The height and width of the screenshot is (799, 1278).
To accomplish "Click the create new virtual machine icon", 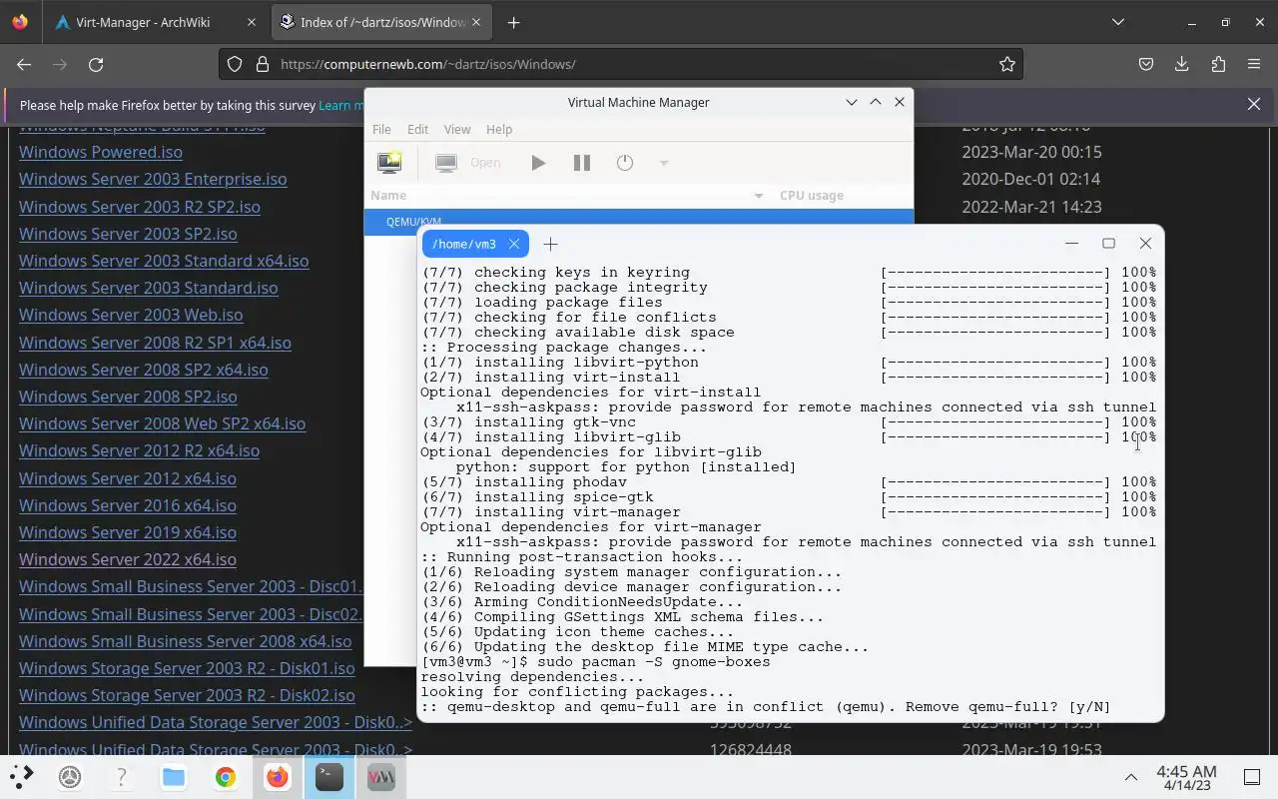I will (x=388, y=162).
